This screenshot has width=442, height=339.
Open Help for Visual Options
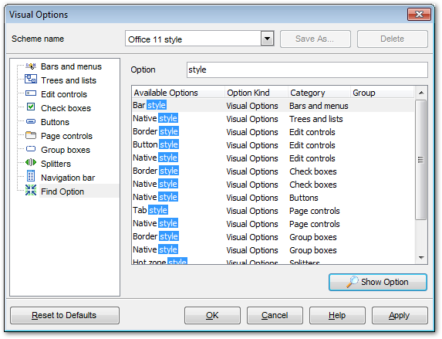337,315
